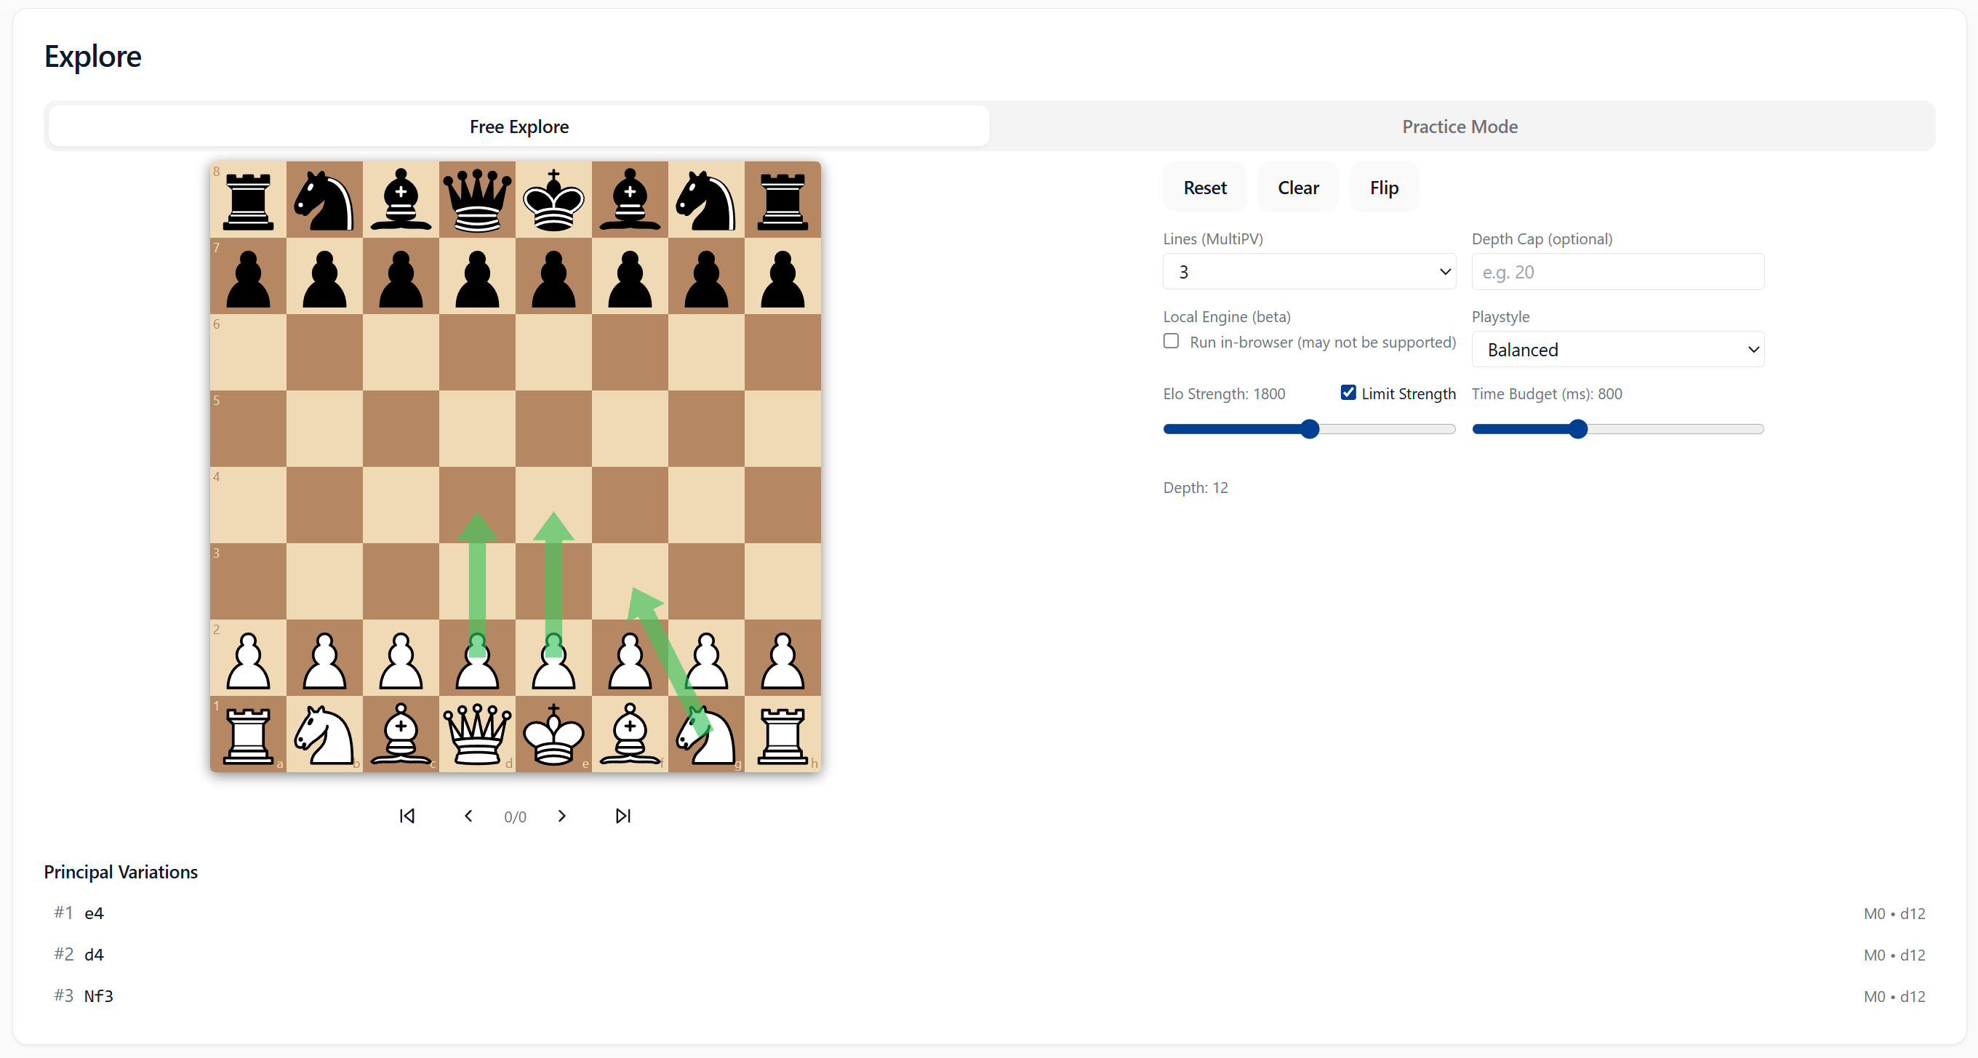Select the Free Explore tab
This screenshot has width=1978, height=1058.
pos(519,126)
